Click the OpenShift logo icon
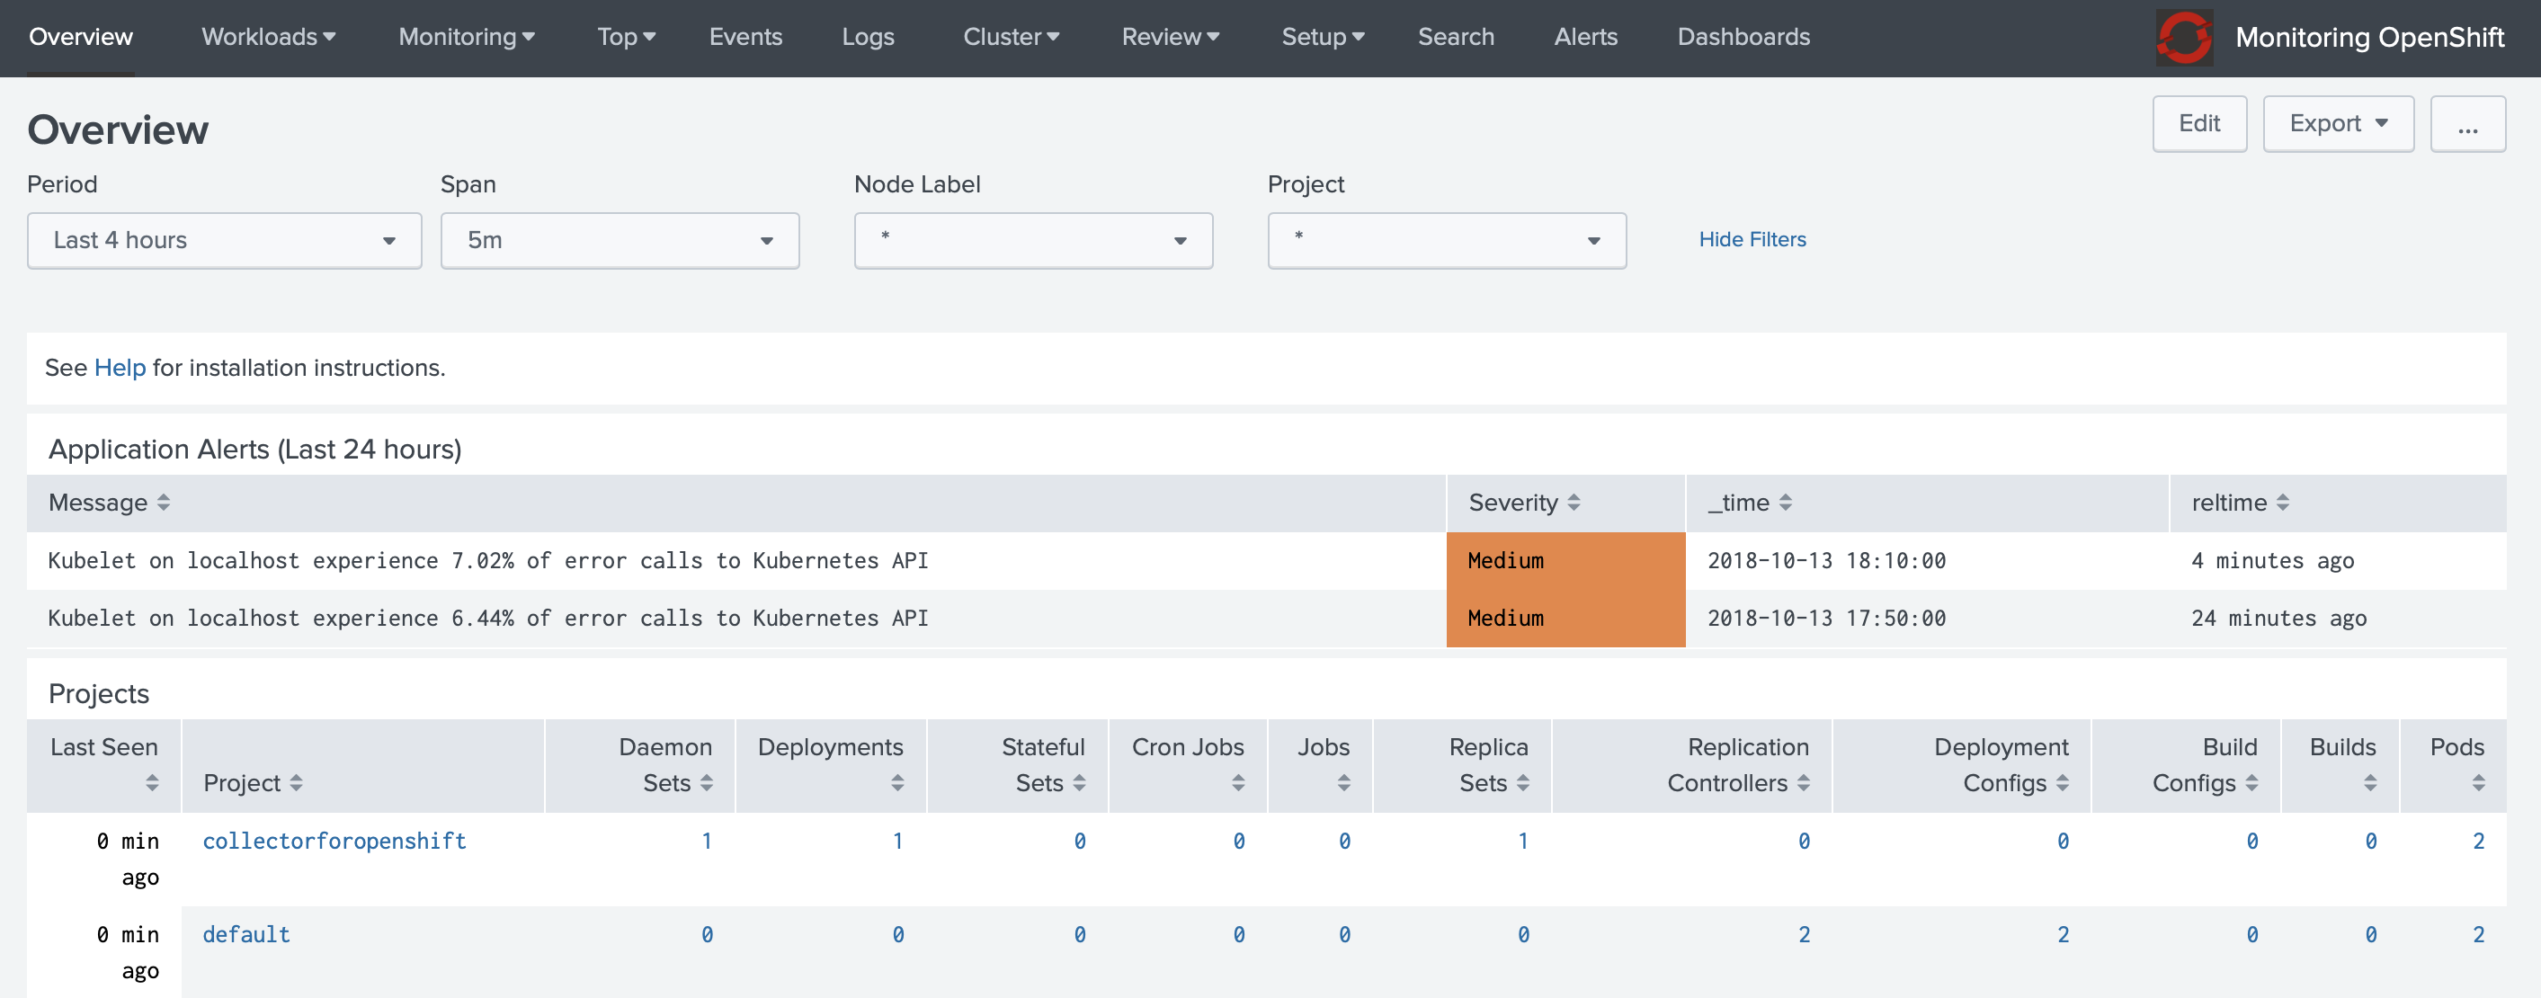This screenshot has width=2541, height=998. coord(2181,36)
